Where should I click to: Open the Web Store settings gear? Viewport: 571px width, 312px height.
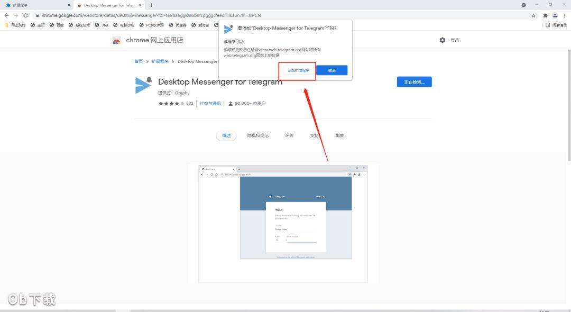tap(443, 40)
